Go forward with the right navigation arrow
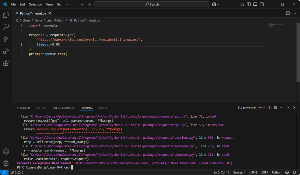The image size is (300, 175). (x=89, y=4)
